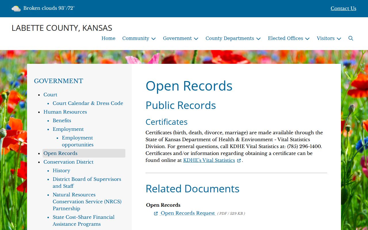Open Employment opportunities in the sidebar
This screenshot has height=230, width=368.
pos(78,141)
